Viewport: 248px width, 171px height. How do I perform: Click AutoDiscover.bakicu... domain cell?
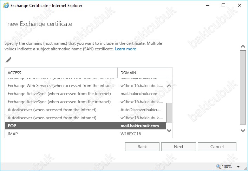pos(141,109)
